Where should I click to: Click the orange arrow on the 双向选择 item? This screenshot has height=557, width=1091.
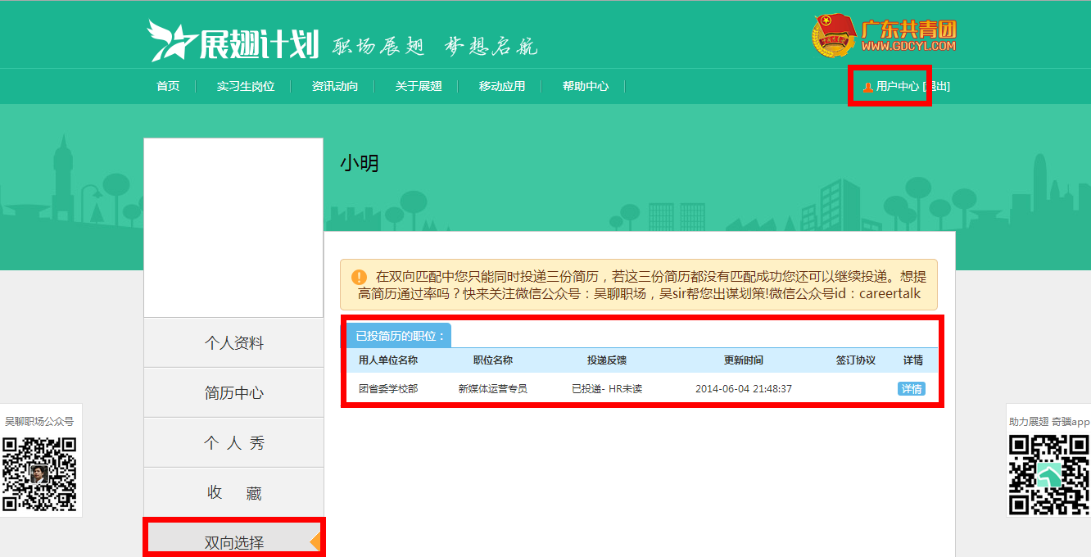tap(315, 541)
